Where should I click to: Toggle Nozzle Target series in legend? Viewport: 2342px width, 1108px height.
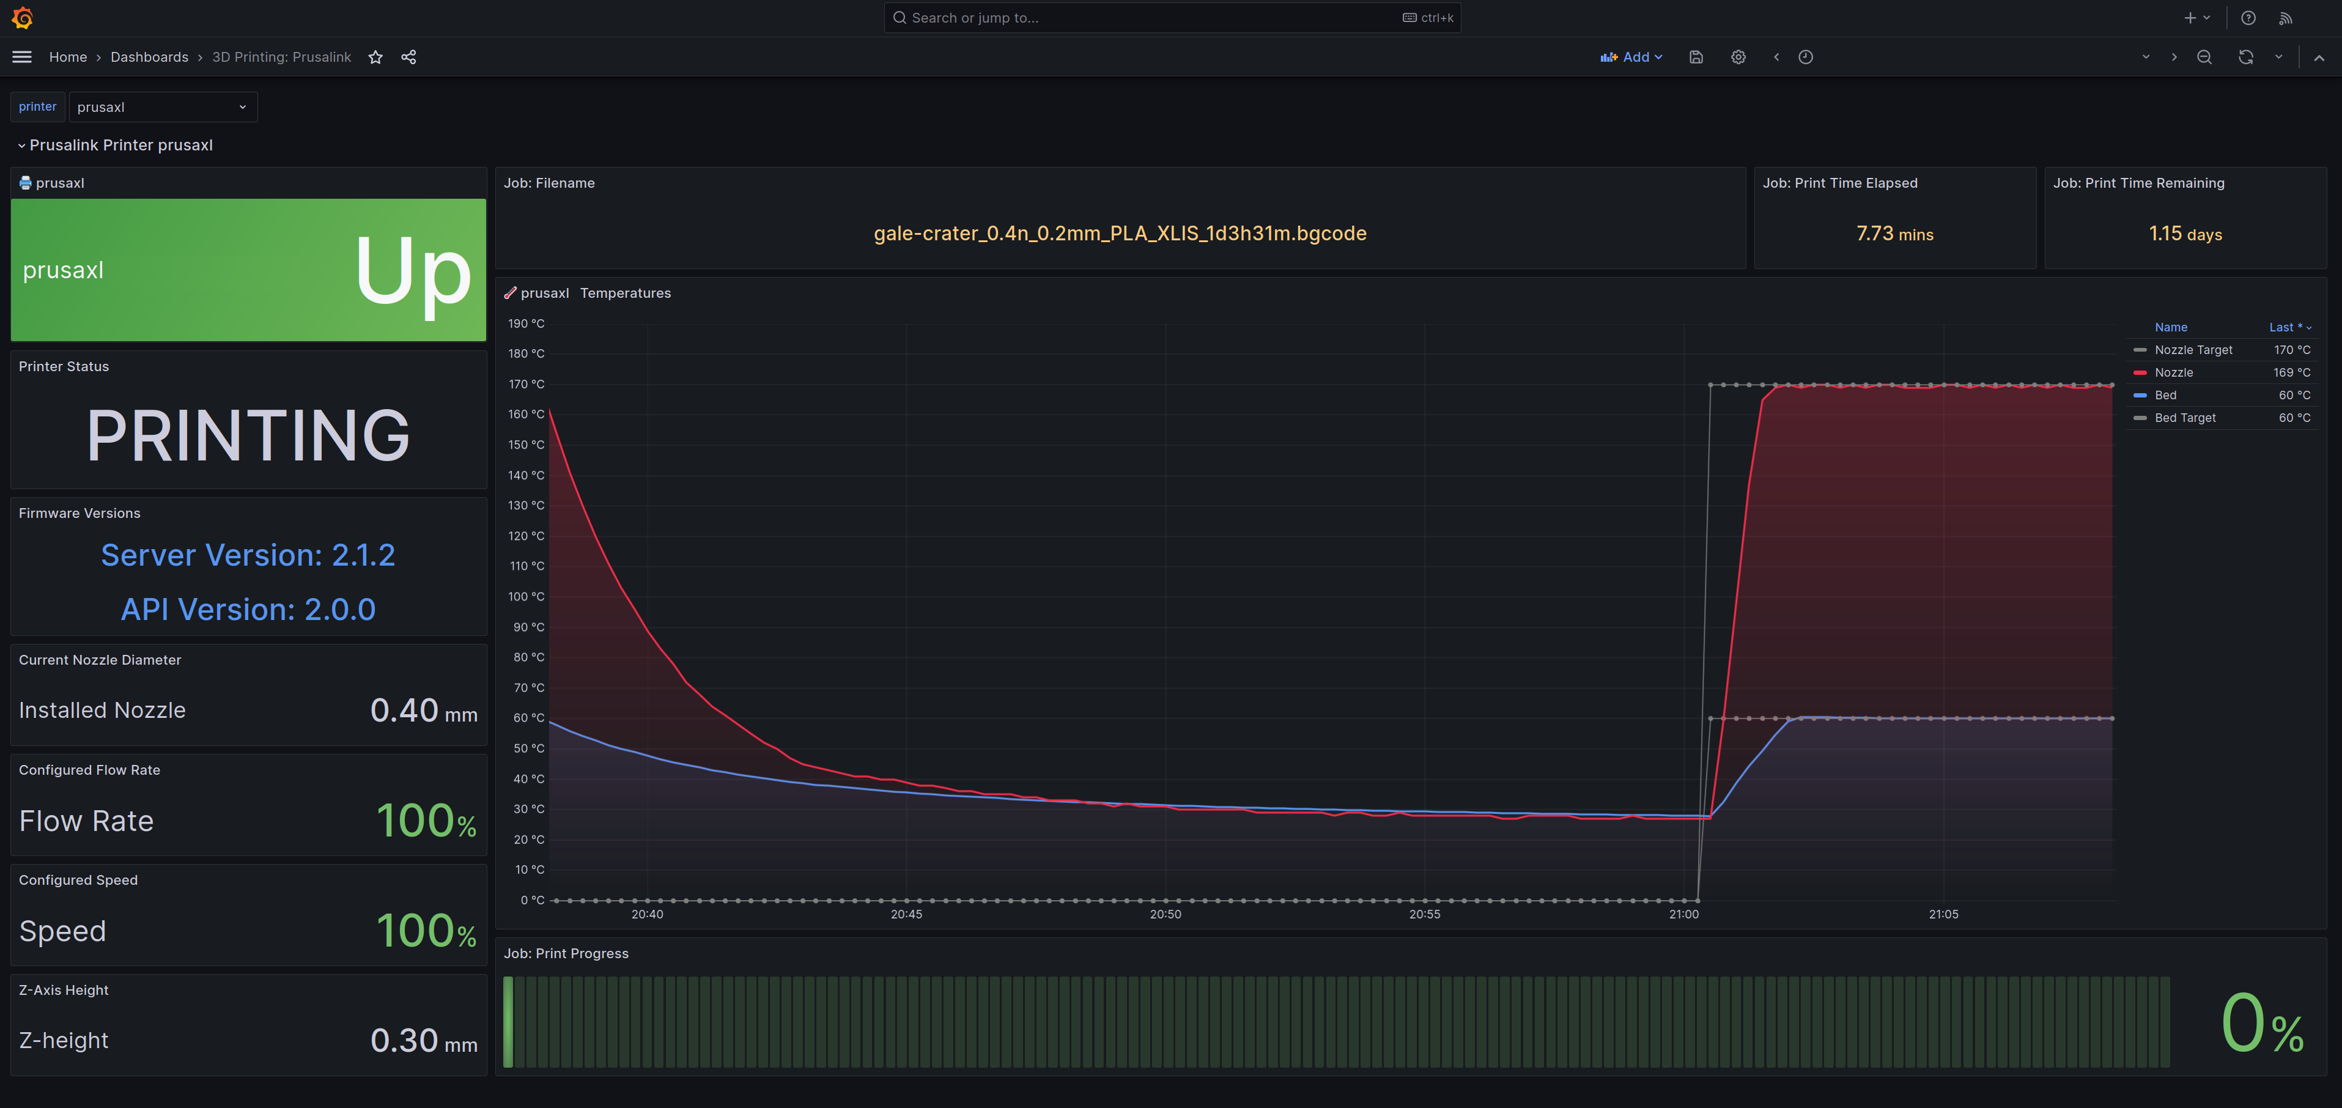coord(2193,350)
